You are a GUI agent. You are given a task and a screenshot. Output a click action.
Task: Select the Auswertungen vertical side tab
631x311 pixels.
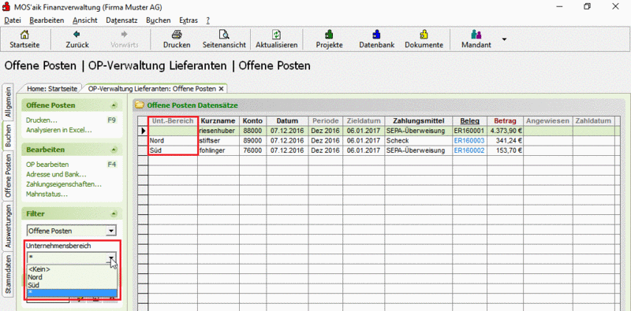click(x=9, y=227)
